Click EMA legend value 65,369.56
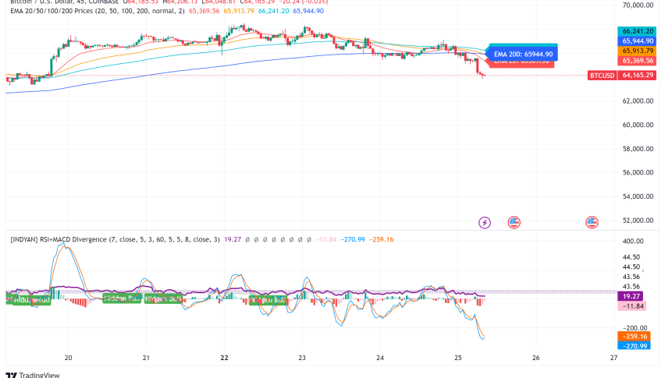 click(x=204, y=11)
